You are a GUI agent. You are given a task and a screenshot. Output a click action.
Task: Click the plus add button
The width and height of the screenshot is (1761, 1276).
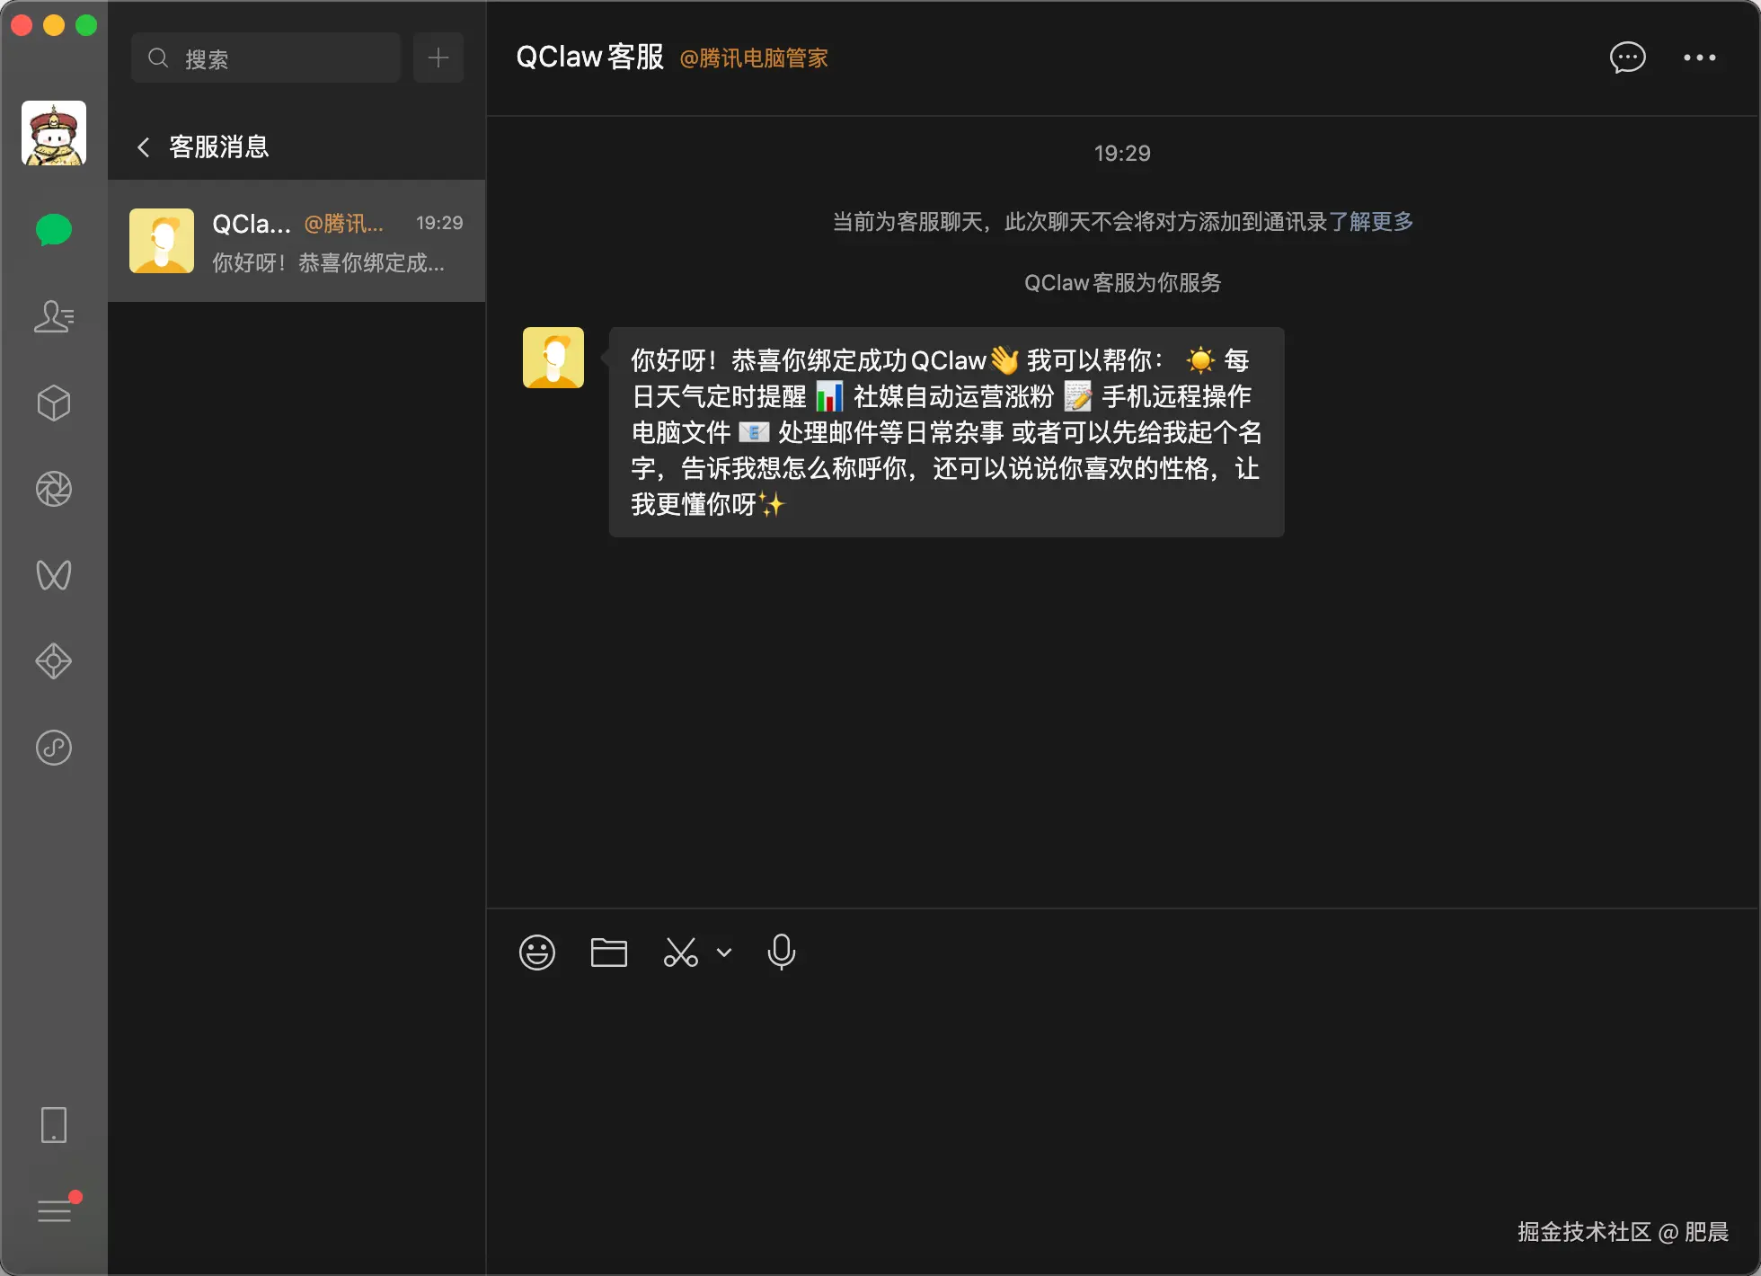point(438,58)
